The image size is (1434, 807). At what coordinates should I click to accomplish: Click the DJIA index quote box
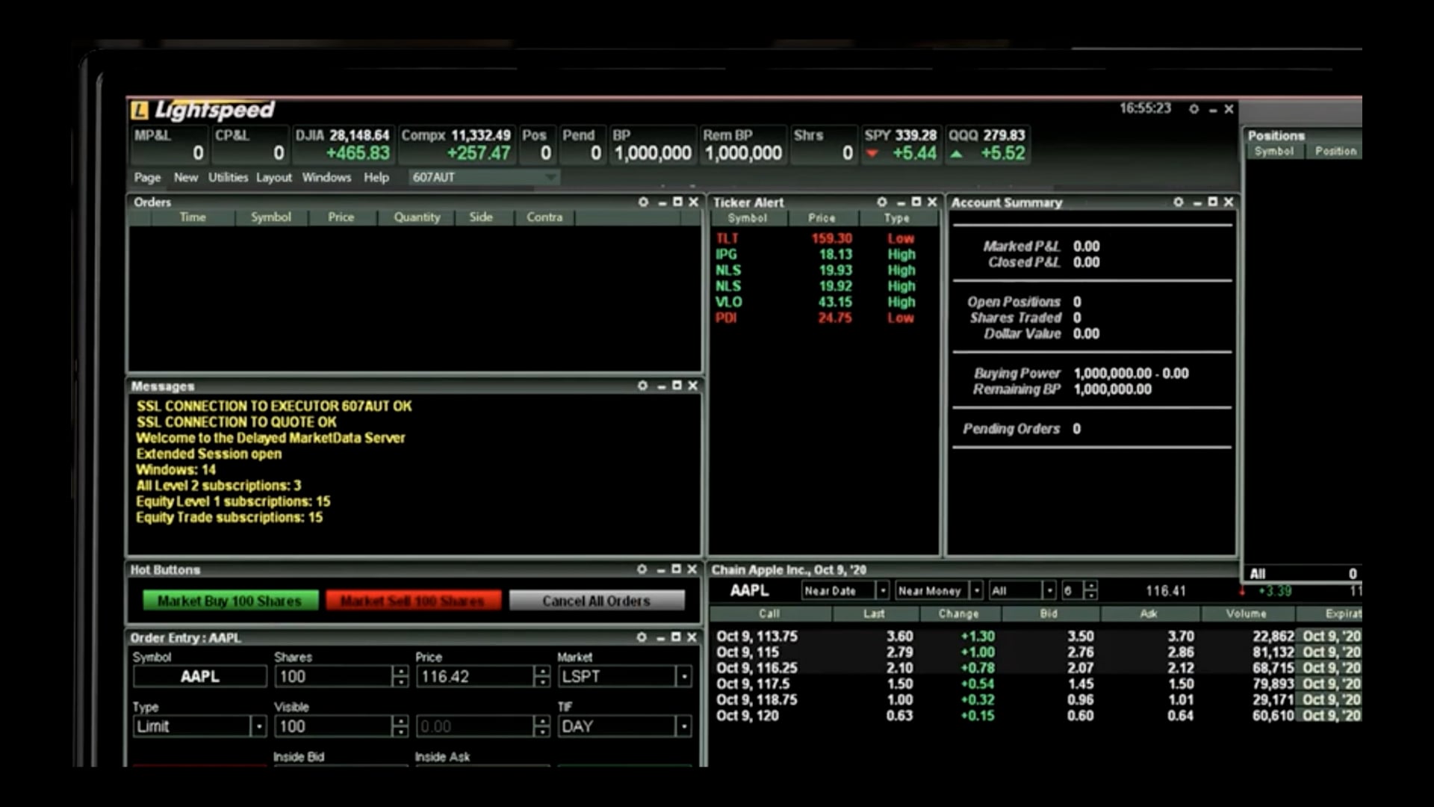343,145
